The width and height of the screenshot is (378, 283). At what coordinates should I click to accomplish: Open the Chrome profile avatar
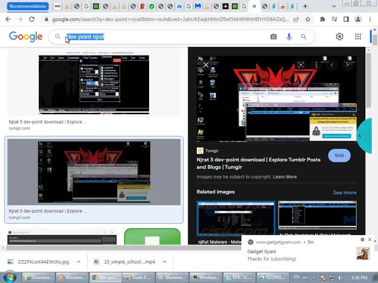[x=358, y=19]
